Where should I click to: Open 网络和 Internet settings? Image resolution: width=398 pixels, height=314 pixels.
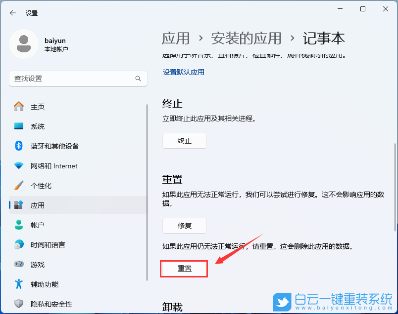pos(53,166)
